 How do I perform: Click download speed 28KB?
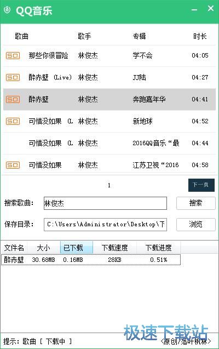point(114,260)
